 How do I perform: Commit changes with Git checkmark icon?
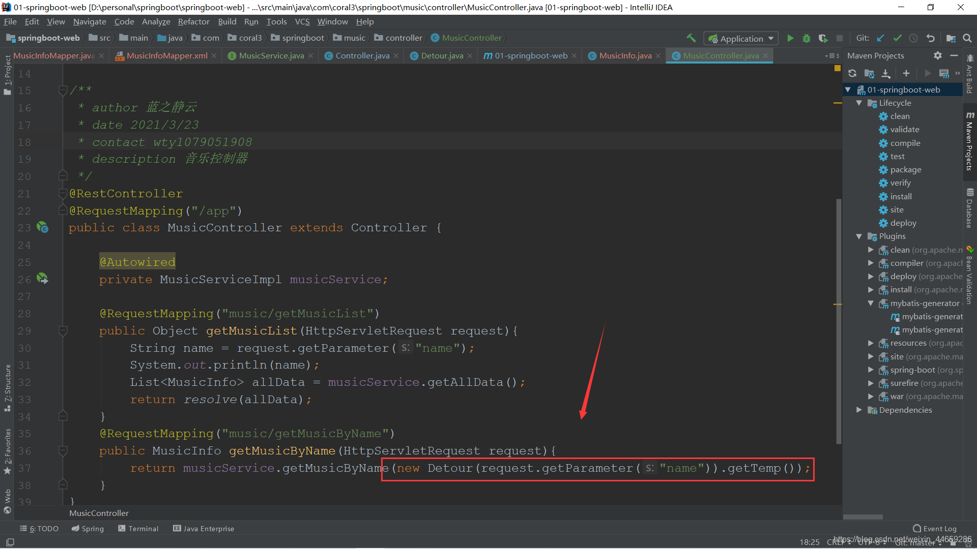pos(897,38)
